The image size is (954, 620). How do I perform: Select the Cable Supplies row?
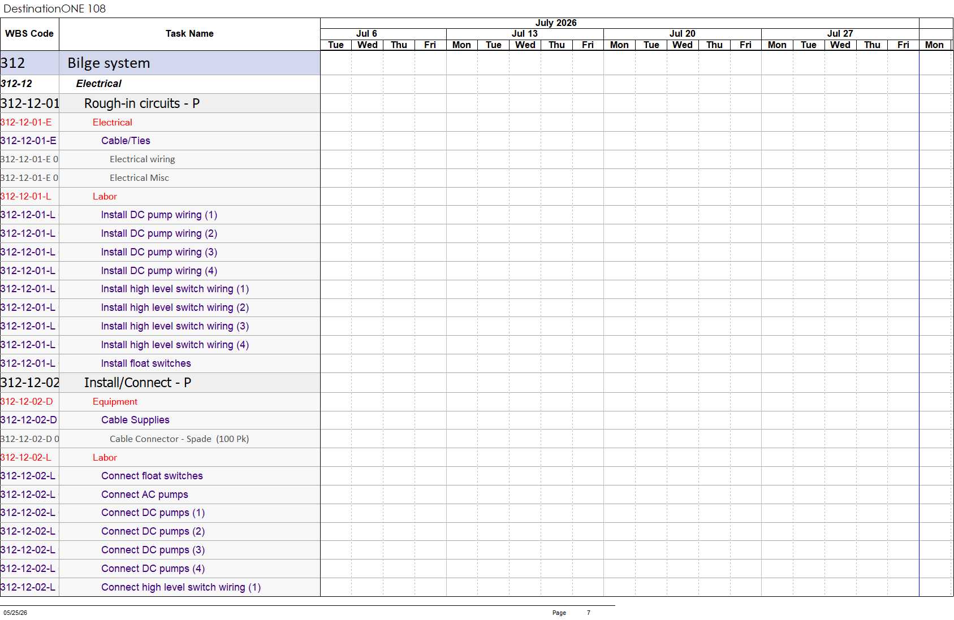pos(160,420)
